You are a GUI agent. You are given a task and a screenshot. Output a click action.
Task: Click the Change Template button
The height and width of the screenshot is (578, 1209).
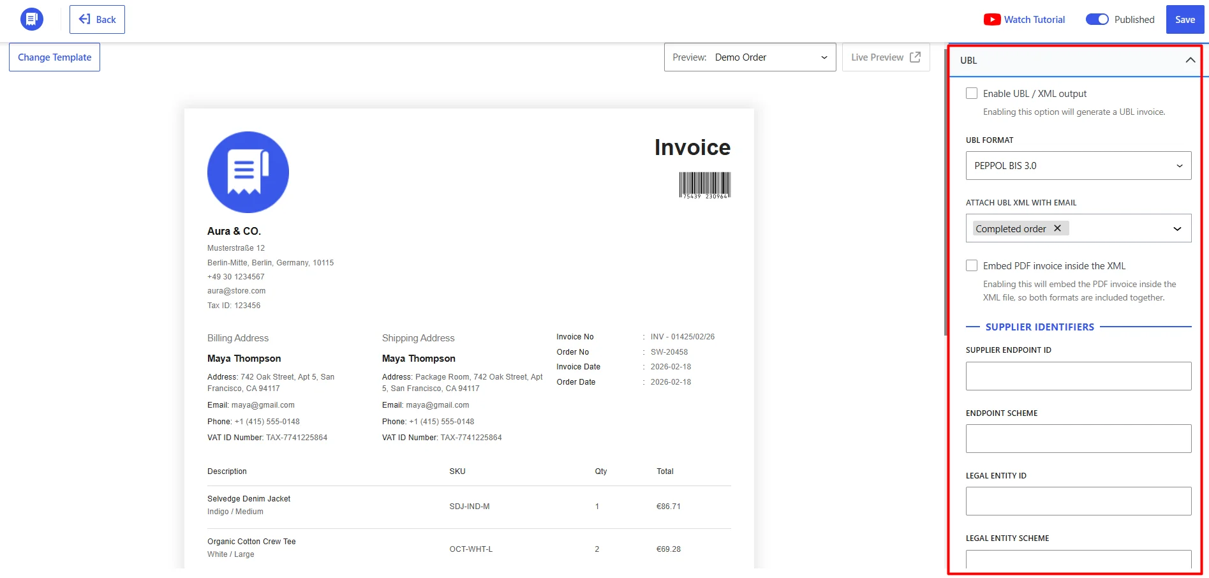click(x=54, y=57)
